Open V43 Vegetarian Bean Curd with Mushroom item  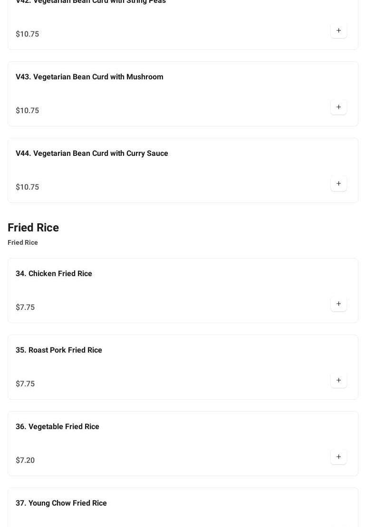click(x=89, y=77)
